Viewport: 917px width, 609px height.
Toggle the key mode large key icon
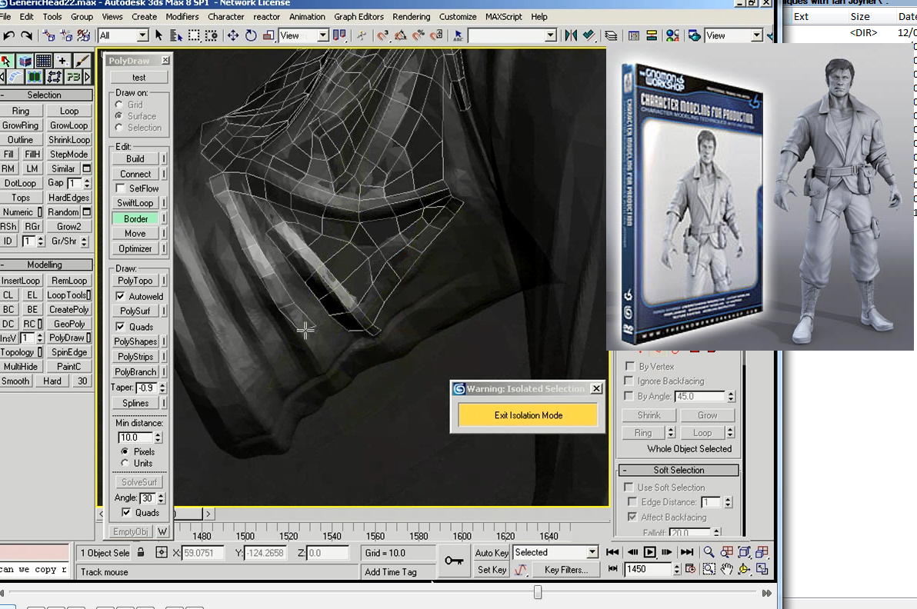[454, 561]
